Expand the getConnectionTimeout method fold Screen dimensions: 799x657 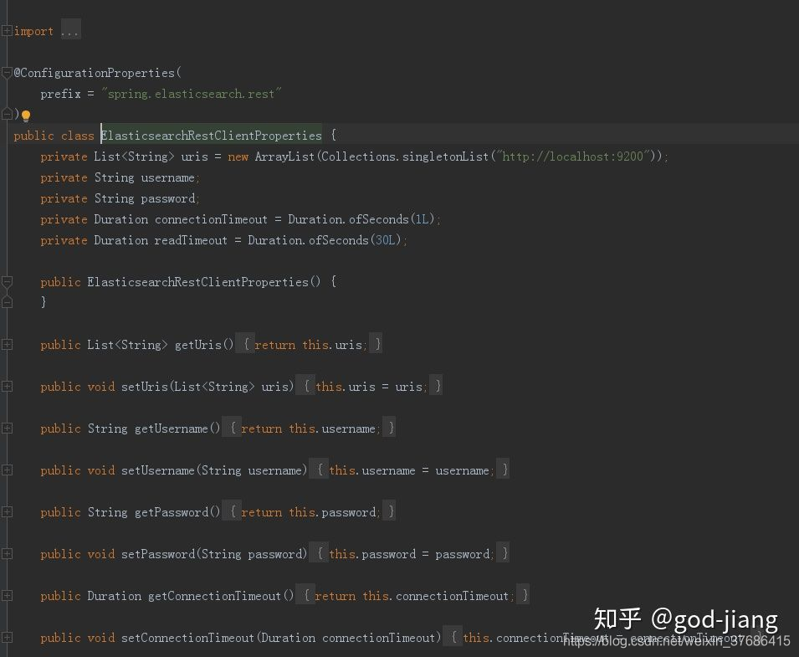tap(7, 596)
